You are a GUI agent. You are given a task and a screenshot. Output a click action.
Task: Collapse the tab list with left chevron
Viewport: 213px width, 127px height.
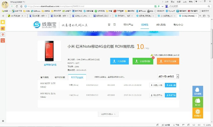(3, 16)
